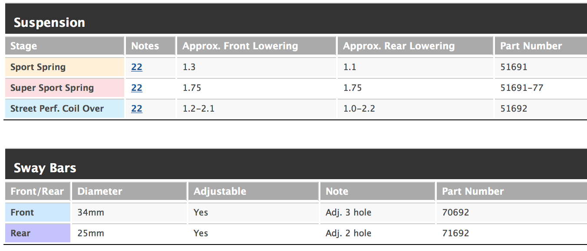Click the Rear sway bar row label
This screenshot has width=587, height=251.
(20, 233)
